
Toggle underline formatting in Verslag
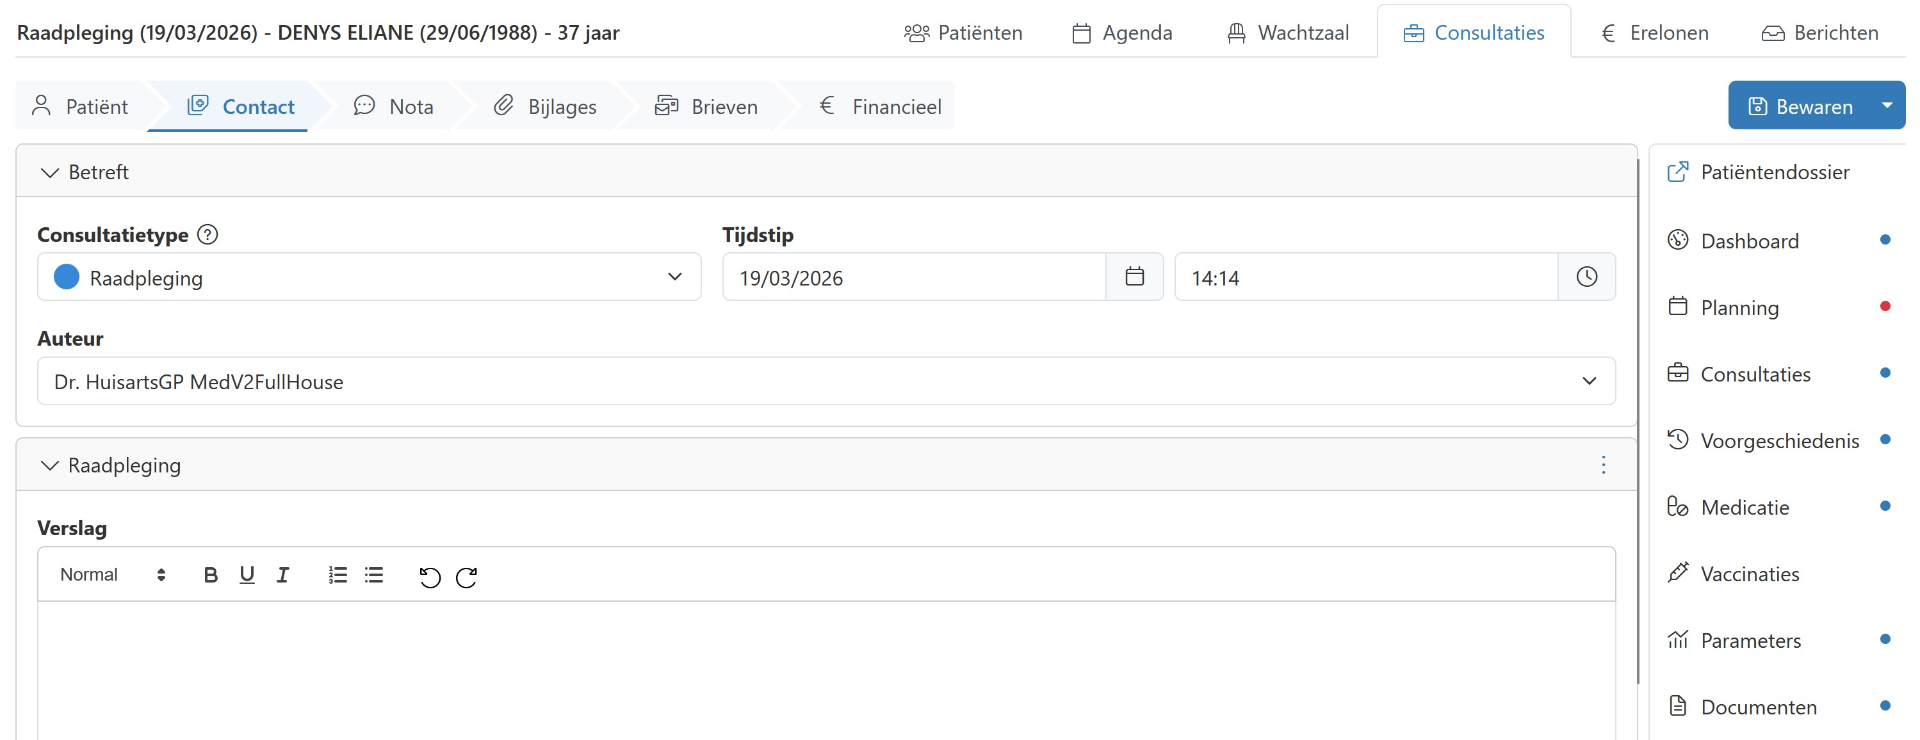tap(247, 575)
